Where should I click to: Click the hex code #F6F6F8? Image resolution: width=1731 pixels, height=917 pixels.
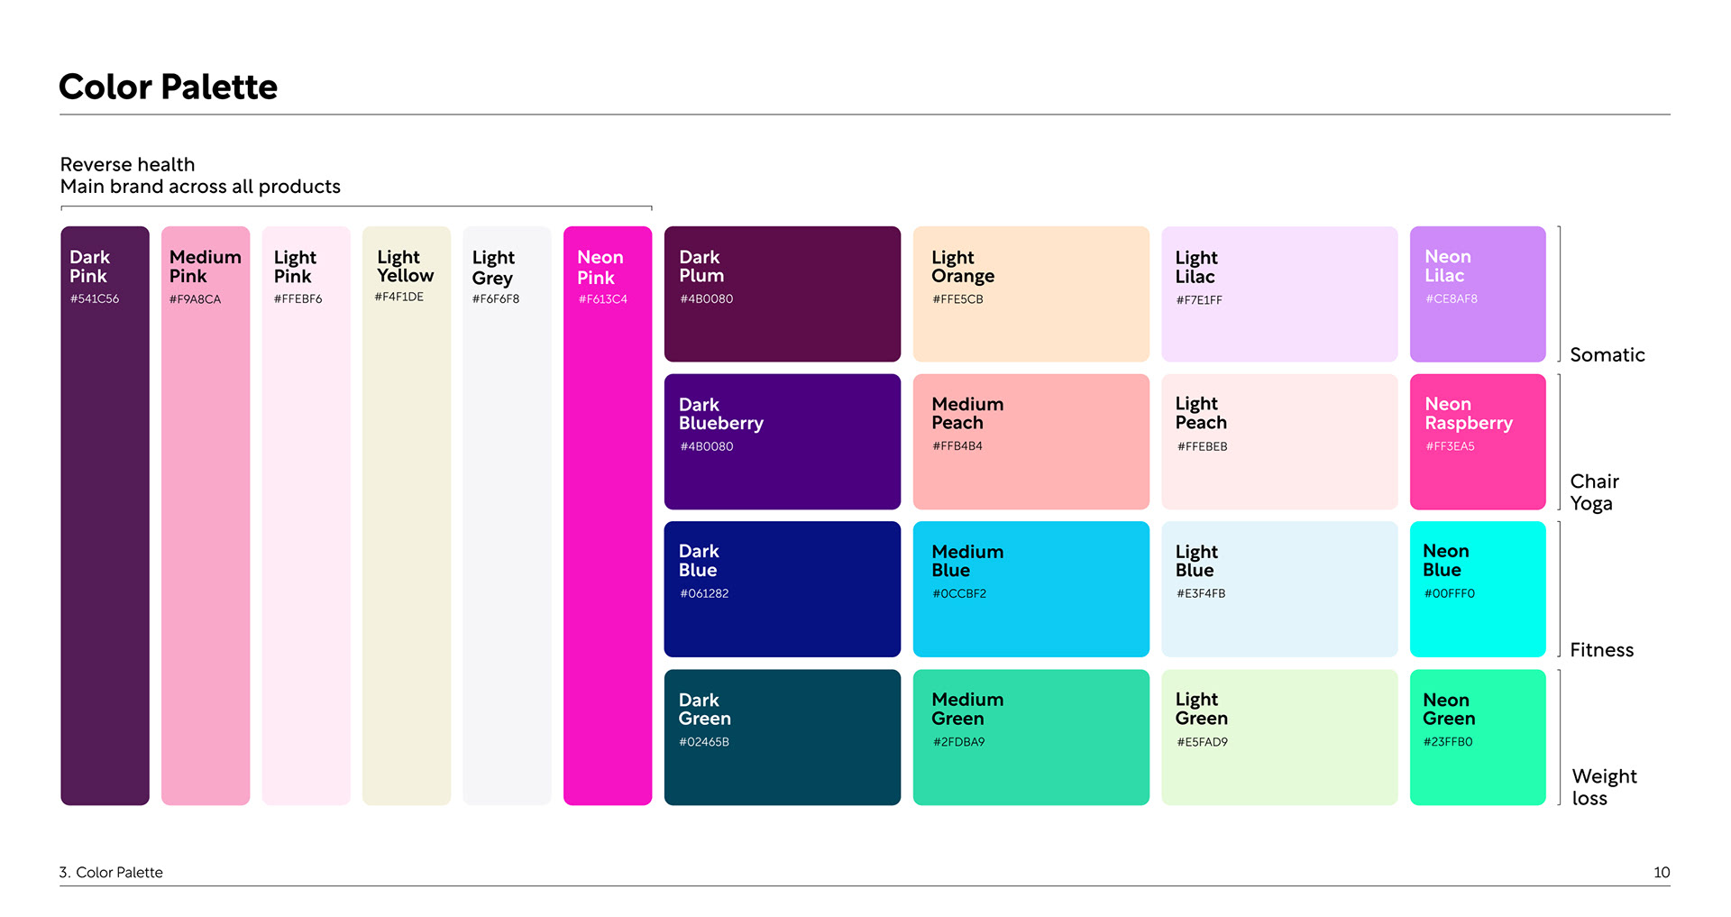pyautogui.click(x=496, y=298)
